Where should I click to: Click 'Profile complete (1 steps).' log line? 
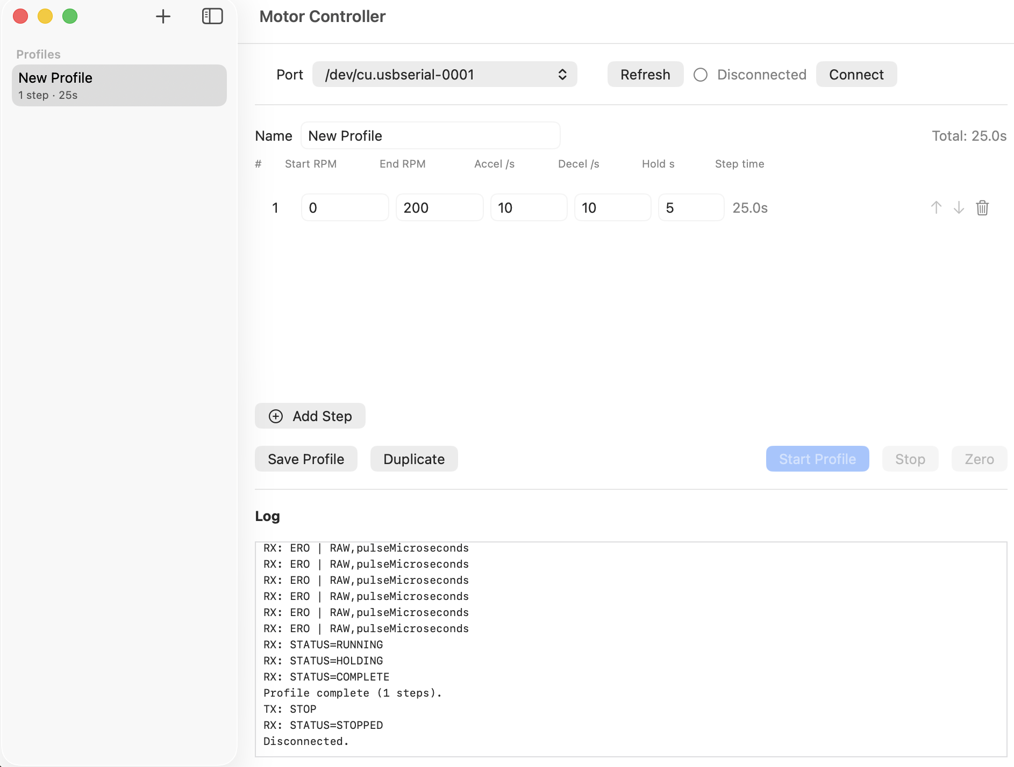(x=353, y=693)
